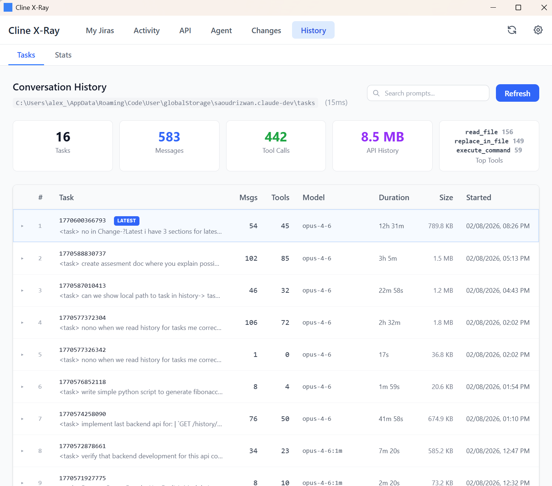The height and width of the screenshot is (486, 552).
Task: Select the History tab
Action: [313, 30]
